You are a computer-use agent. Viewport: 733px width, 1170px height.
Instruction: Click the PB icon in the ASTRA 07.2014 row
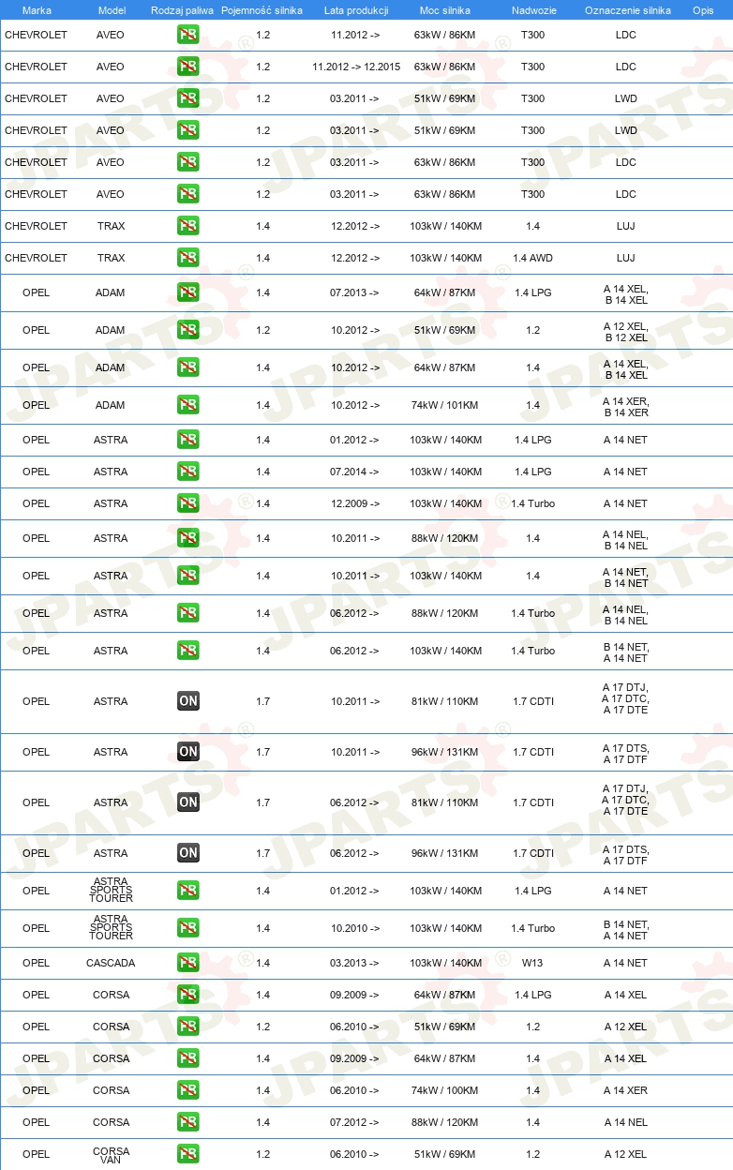point(188,471)
